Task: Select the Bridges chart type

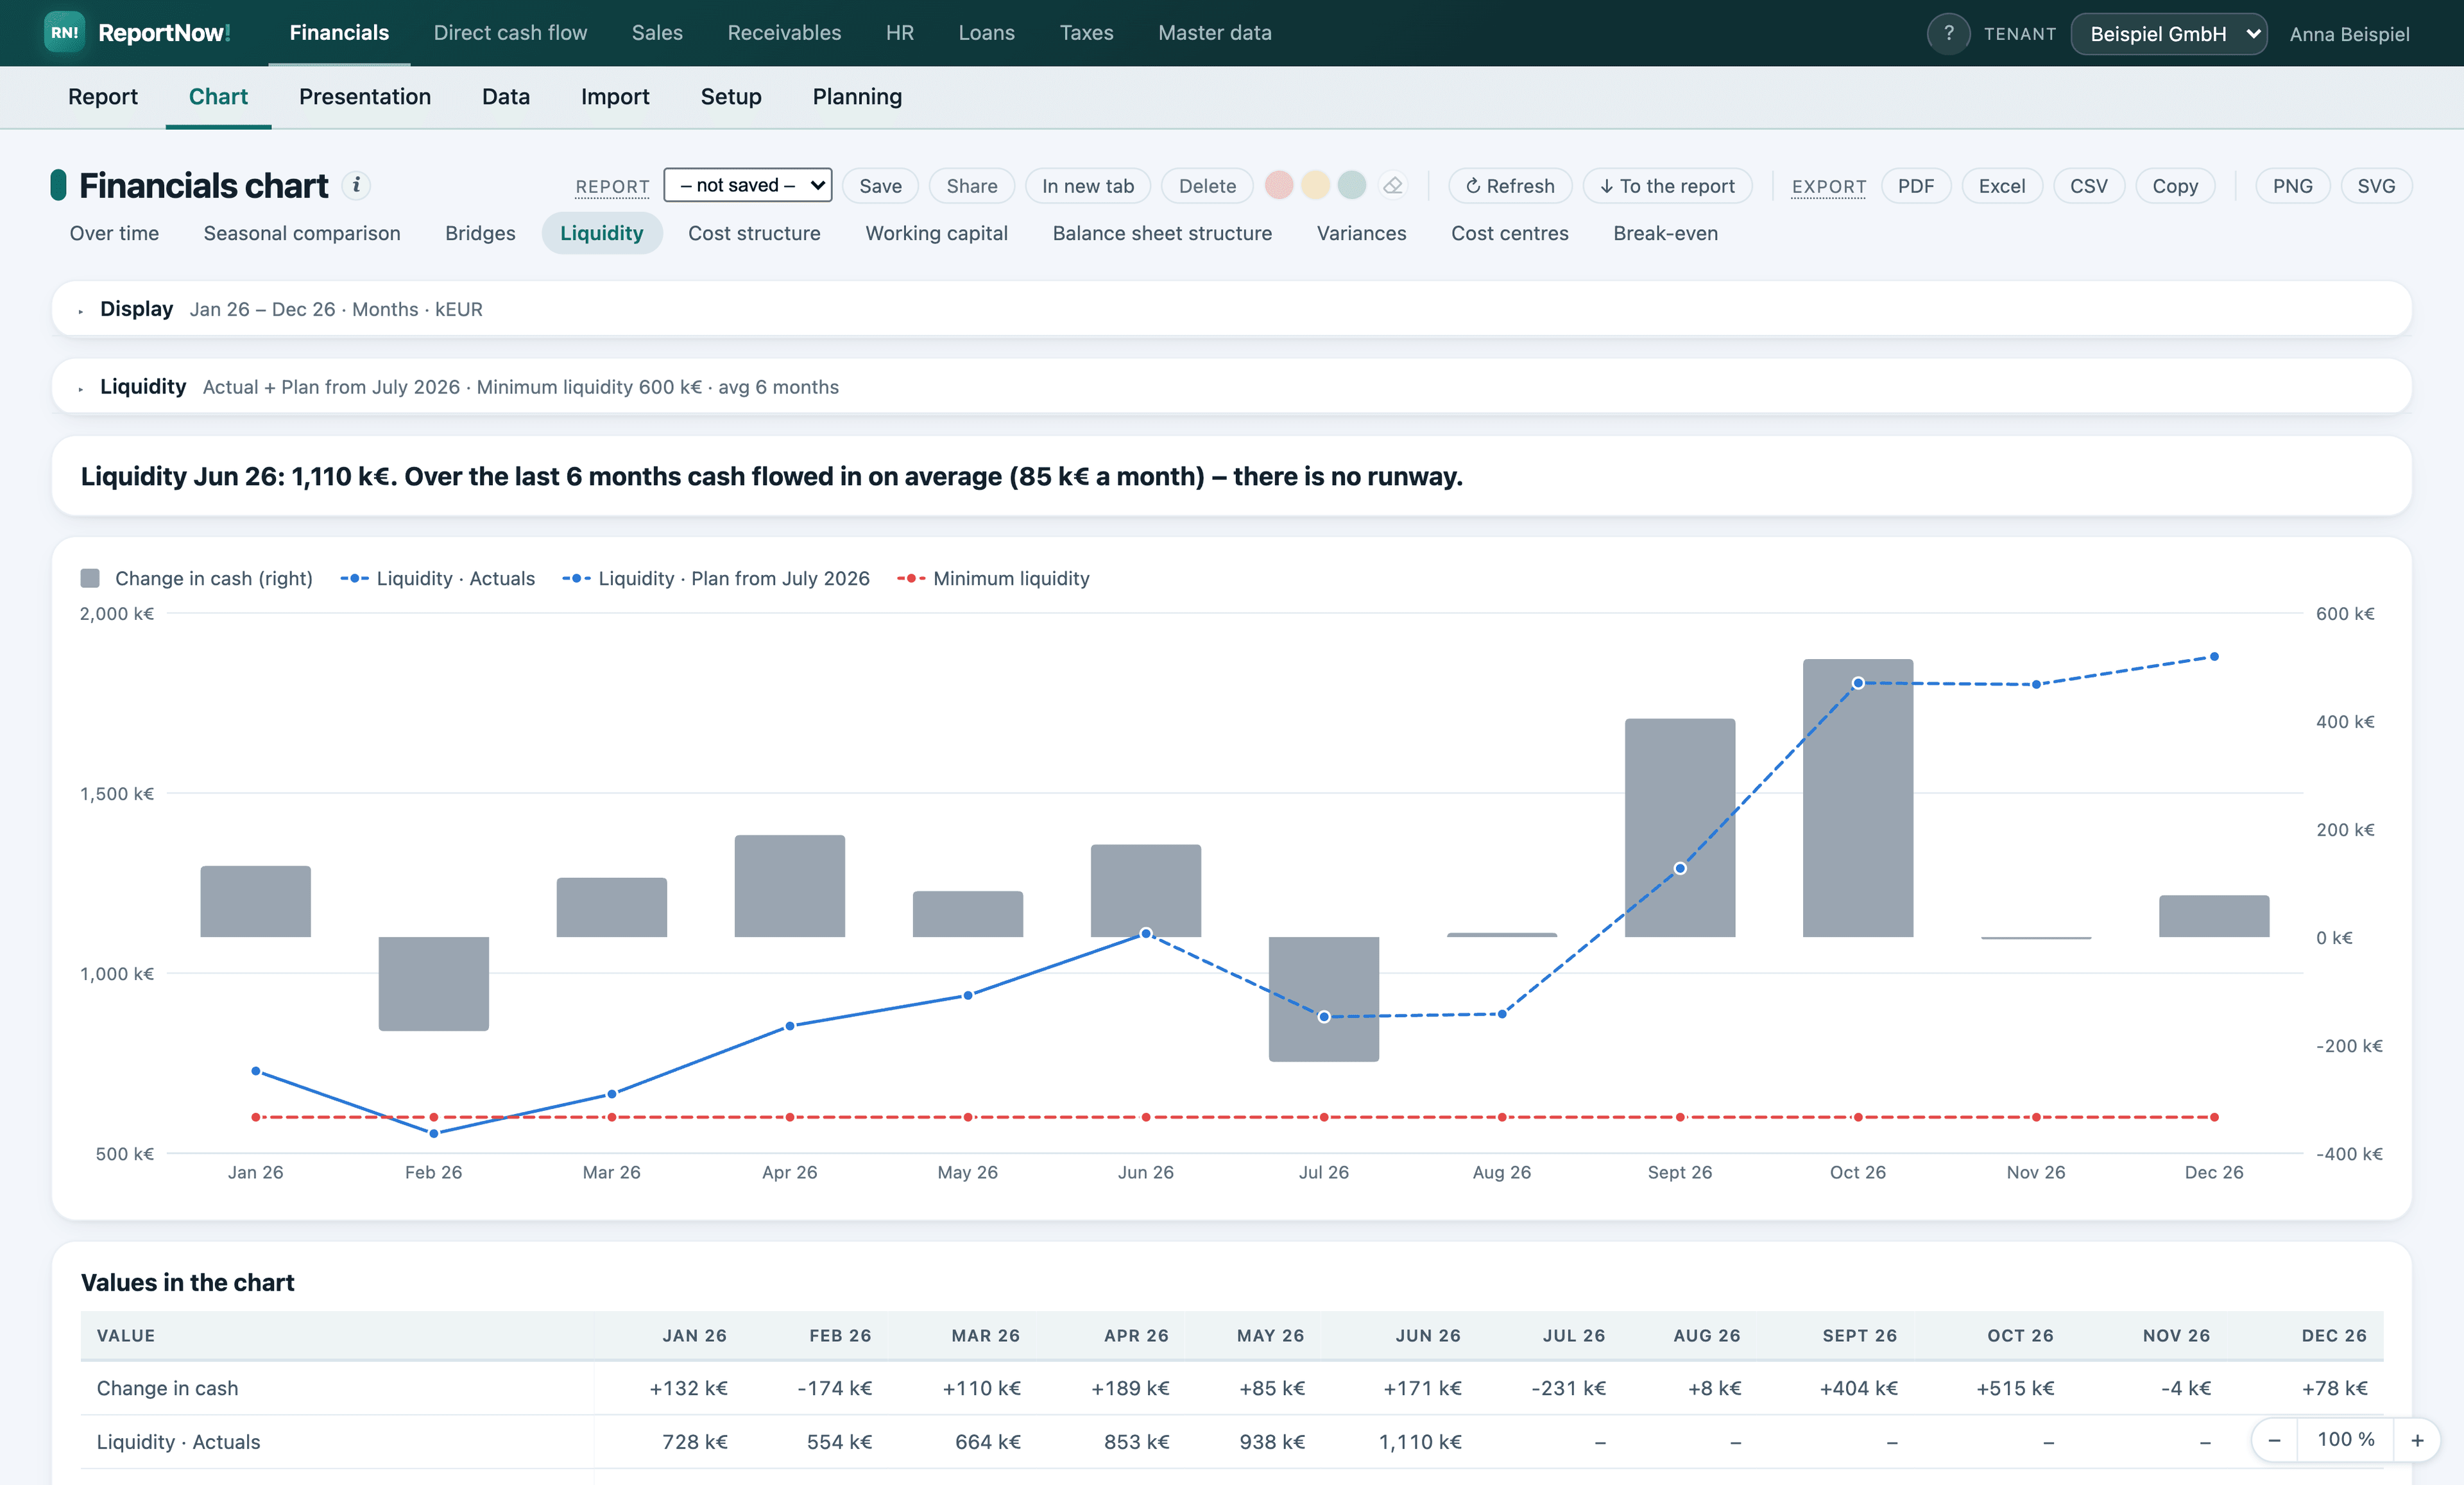Action: tap(480, 233)
